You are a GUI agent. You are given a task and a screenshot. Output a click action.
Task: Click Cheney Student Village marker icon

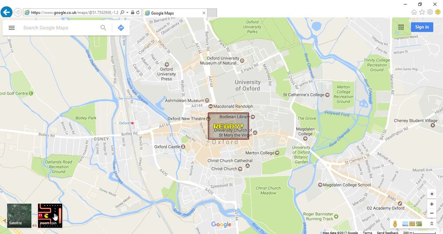click(x=432, y=125)
